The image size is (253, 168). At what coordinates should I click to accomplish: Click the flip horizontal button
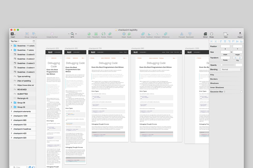pos(236,58)
